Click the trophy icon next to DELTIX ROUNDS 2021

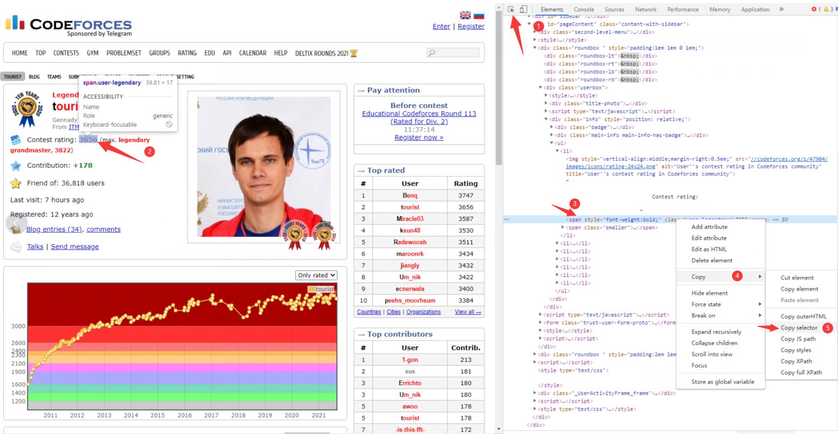tap(353, 53)
